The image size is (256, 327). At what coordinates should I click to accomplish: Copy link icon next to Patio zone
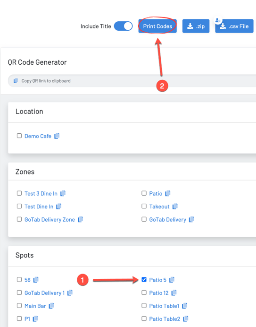tap(168, 194)
